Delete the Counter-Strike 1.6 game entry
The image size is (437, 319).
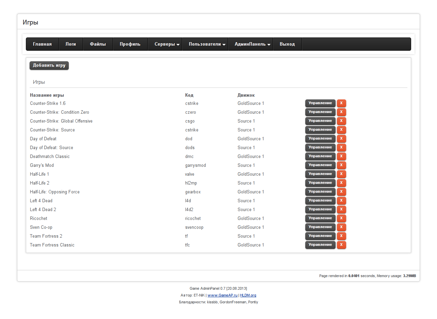(x=341, y=103)
